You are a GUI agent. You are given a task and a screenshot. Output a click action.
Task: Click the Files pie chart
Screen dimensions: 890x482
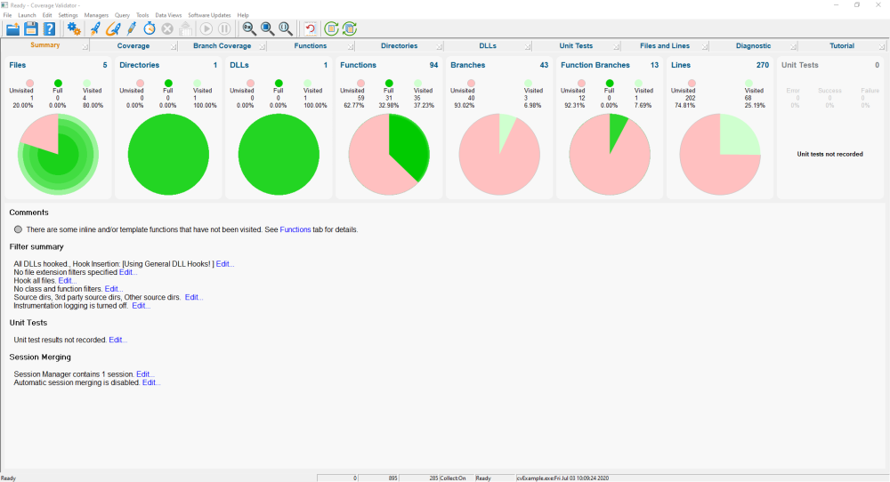58,154
